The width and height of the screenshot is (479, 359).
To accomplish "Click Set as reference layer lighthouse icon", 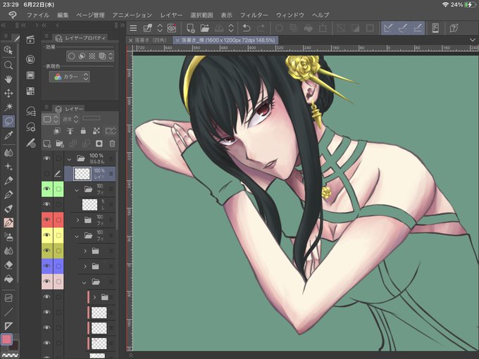I will tap(70, 131).
